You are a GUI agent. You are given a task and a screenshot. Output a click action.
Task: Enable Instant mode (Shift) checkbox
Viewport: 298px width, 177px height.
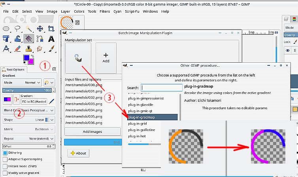coord(5,166)
